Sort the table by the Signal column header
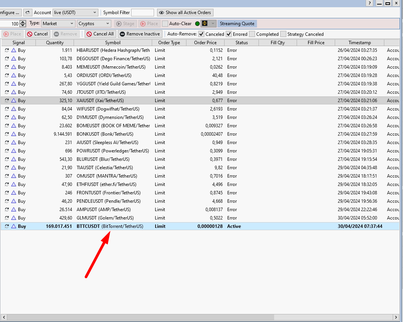The height and width of the screenshot is (322, 403). (19, 43)
